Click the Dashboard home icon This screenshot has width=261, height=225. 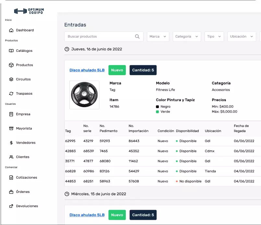(11, 30)
